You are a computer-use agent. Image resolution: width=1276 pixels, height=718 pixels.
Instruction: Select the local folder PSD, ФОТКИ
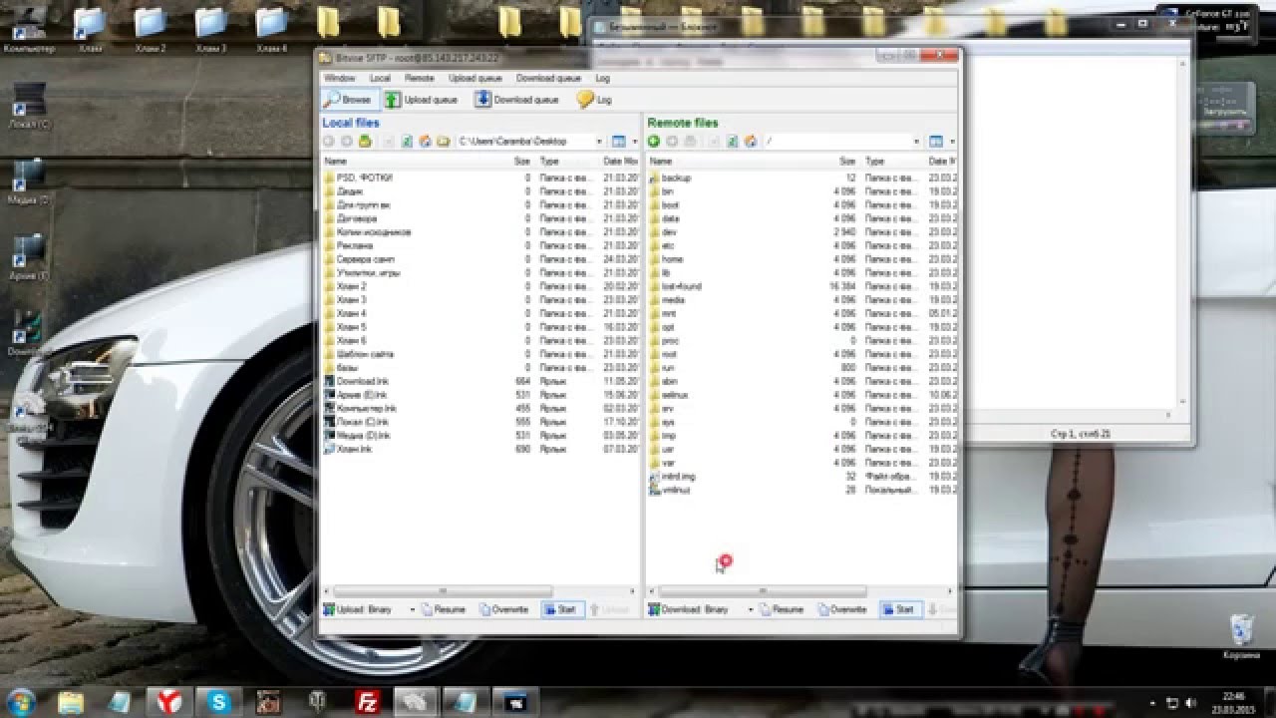coord(364,178)
